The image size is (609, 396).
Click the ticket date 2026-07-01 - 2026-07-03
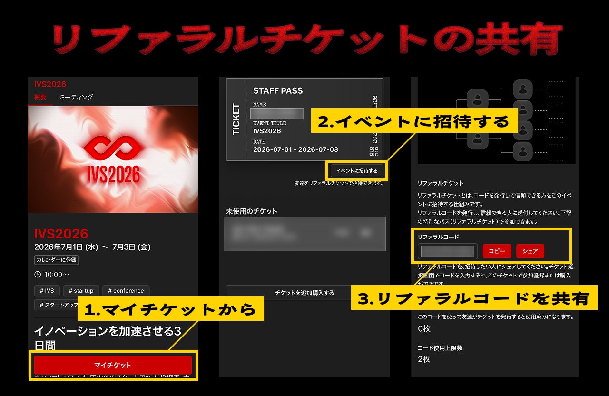point(295,149)
